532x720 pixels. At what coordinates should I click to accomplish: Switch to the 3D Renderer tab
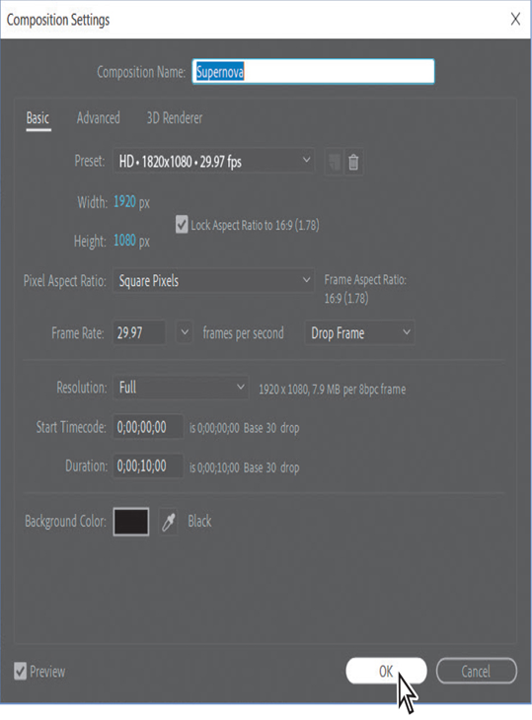[175, 118]
